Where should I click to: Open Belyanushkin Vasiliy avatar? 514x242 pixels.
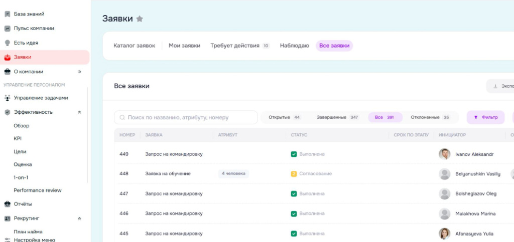pyautogui.click(x=445, y=174)
